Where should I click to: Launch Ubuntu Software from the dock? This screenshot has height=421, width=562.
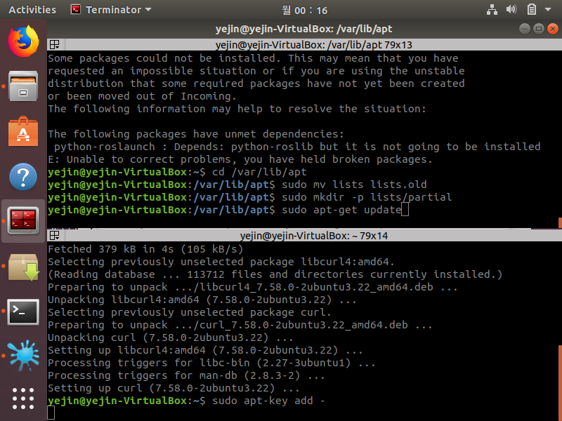pyautogui.click(x=23, y=131)
